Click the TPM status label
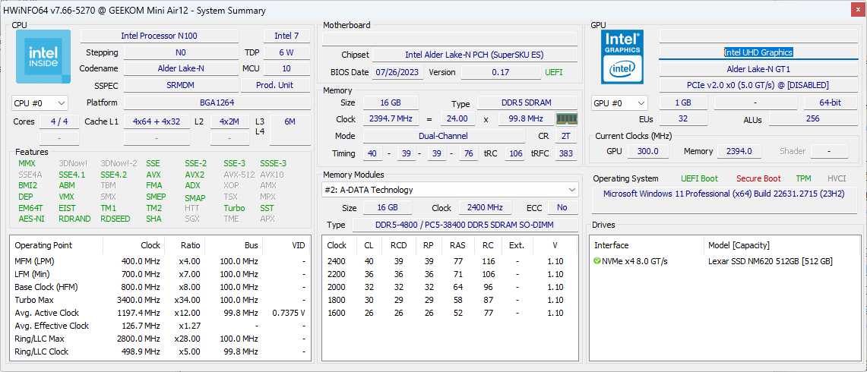 804,178
